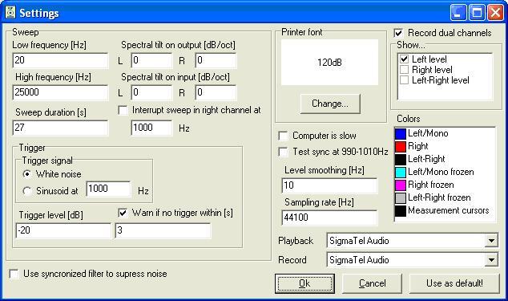This screenshot has height=301, width=508.
Task: Check the Left-Right level option
Action: (x=404, y=80)
